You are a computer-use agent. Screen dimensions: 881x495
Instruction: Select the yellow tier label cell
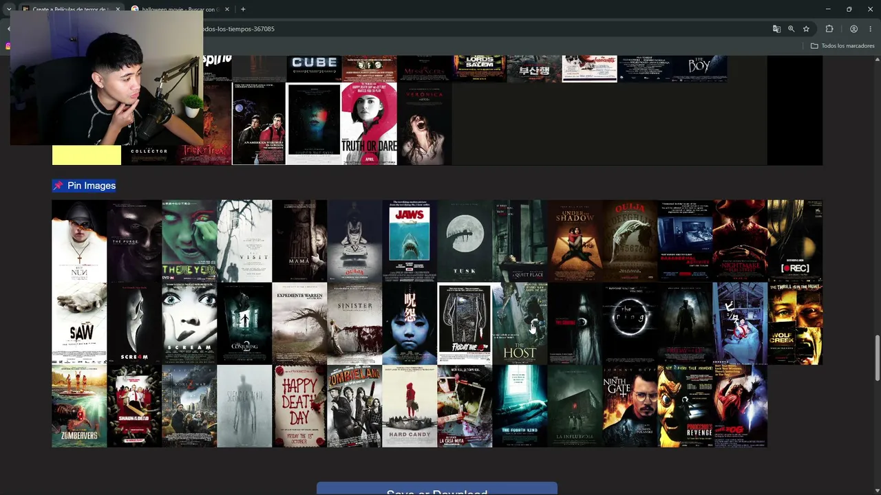pyautogui.click(x=87, y=155)
